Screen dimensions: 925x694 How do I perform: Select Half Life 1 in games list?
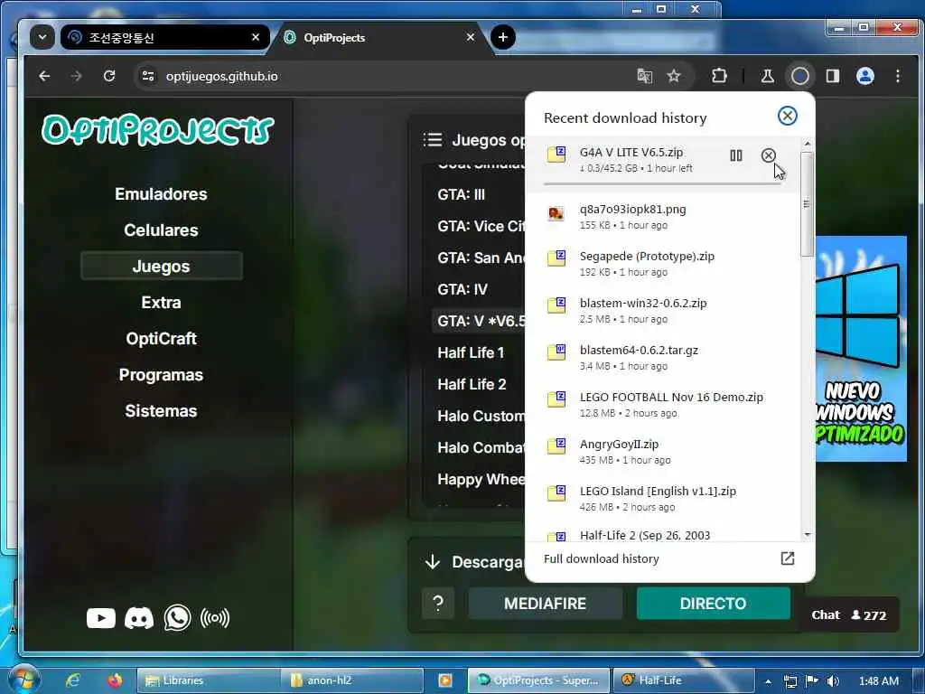tap(471, 353)
